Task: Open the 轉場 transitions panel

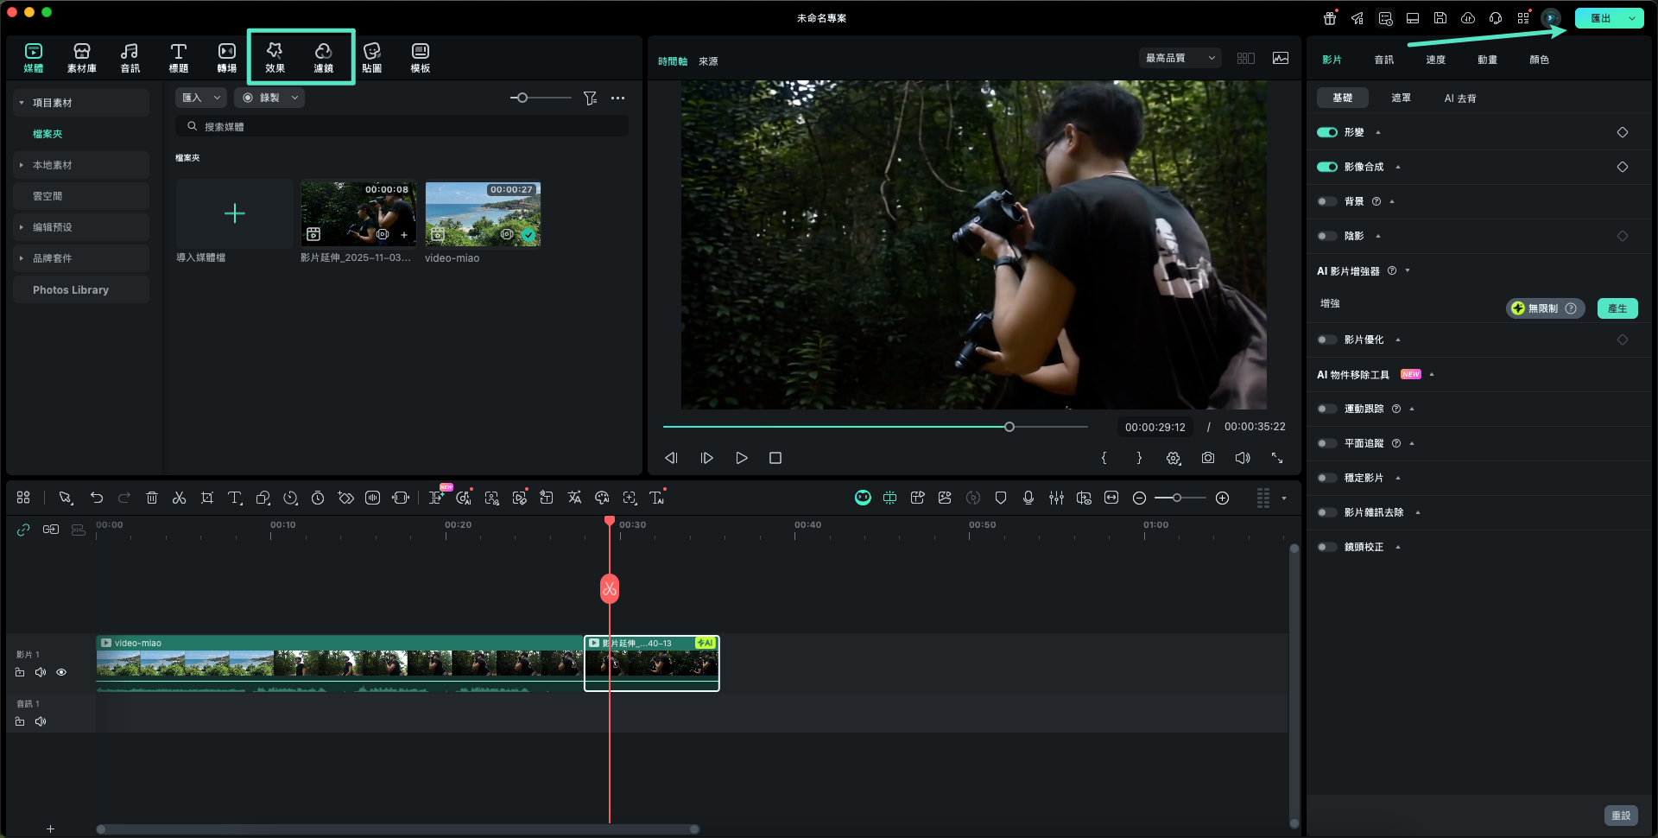Action: (x=226, y=57)
